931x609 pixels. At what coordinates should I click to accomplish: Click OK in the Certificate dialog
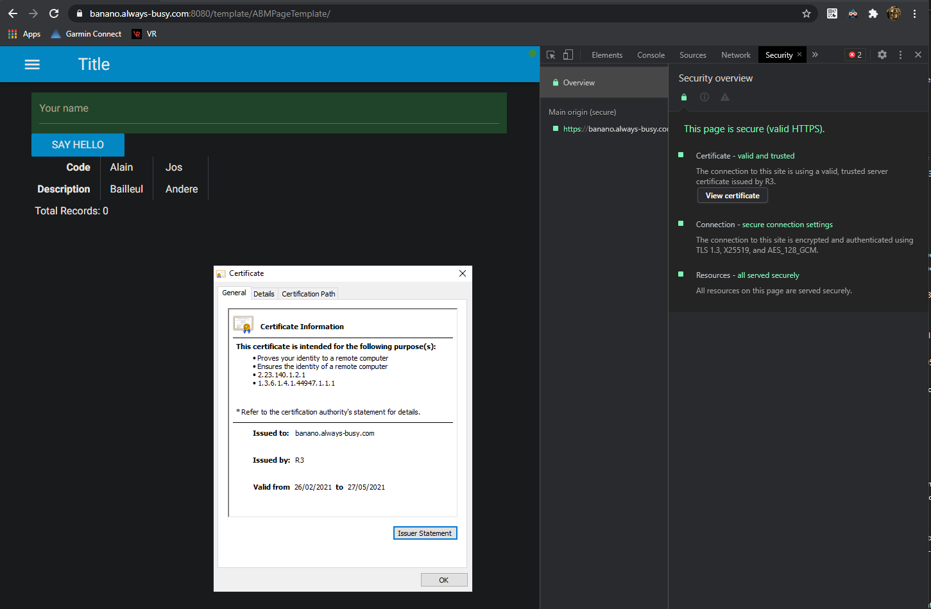tap(444, 580)
